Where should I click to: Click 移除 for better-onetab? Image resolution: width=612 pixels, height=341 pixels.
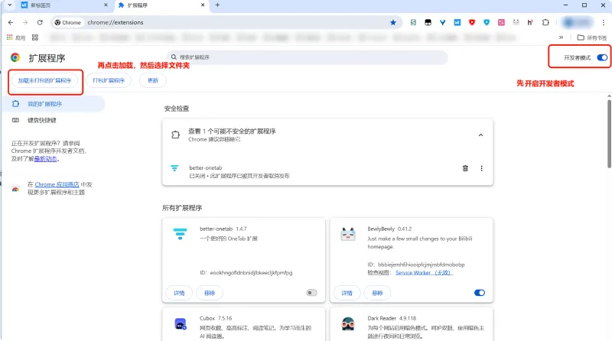point(210,293)
